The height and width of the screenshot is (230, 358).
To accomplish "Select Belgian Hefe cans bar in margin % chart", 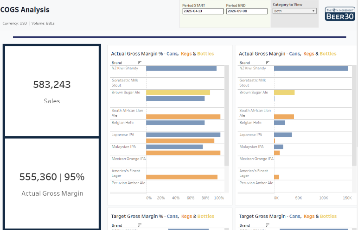I will [175, 123].
